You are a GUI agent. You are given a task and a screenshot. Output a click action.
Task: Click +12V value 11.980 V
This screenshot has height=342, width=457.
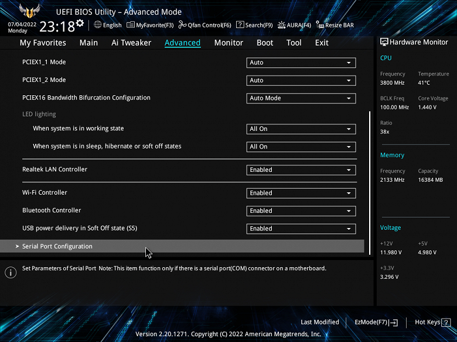pyautogui.click(x=391, y=253)
